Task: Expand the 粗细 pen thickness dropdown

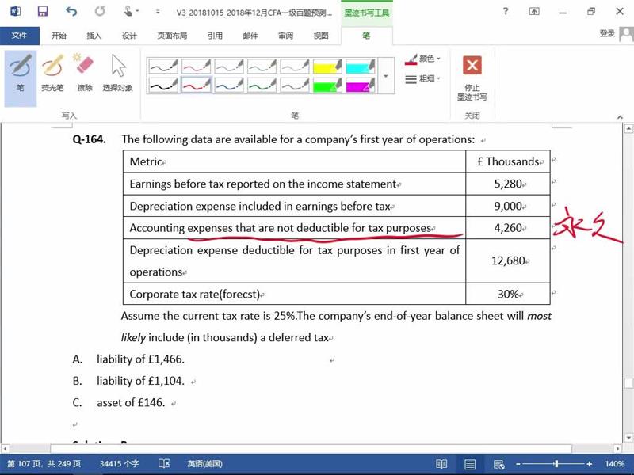Action: (x=423, y=78)
